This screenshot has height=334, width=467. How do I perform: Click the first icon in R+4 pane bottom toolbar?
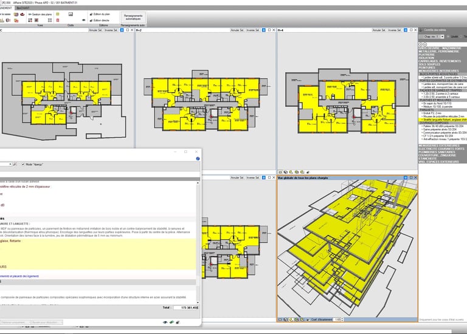click(x=280, y=172)
